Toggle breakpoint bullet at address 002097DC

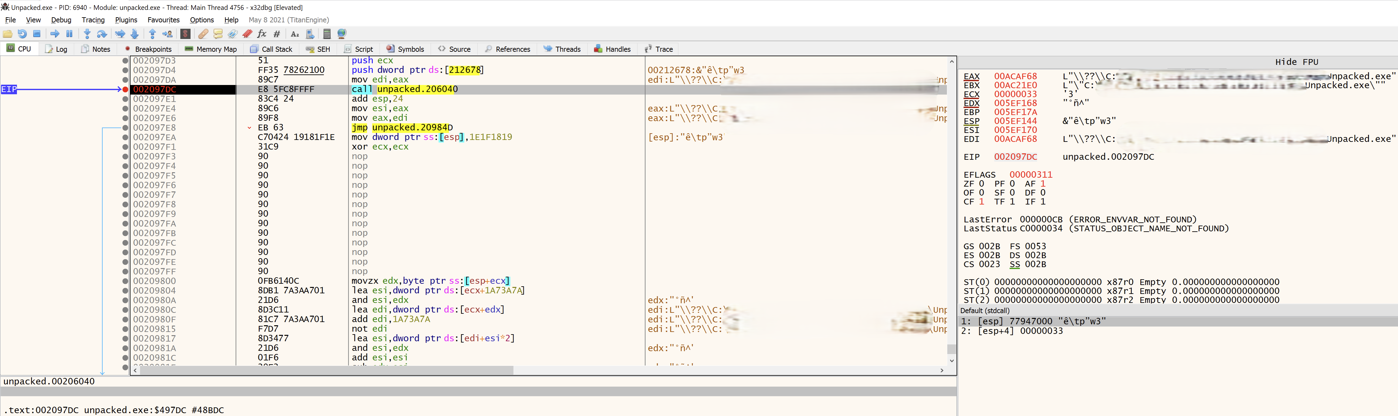(125, 89)
